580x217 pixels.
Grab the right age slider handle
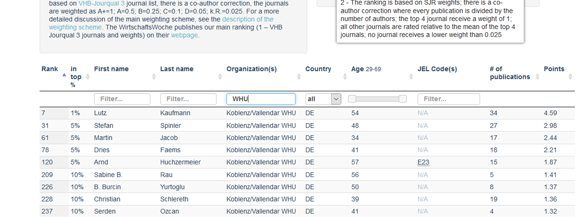403,99
